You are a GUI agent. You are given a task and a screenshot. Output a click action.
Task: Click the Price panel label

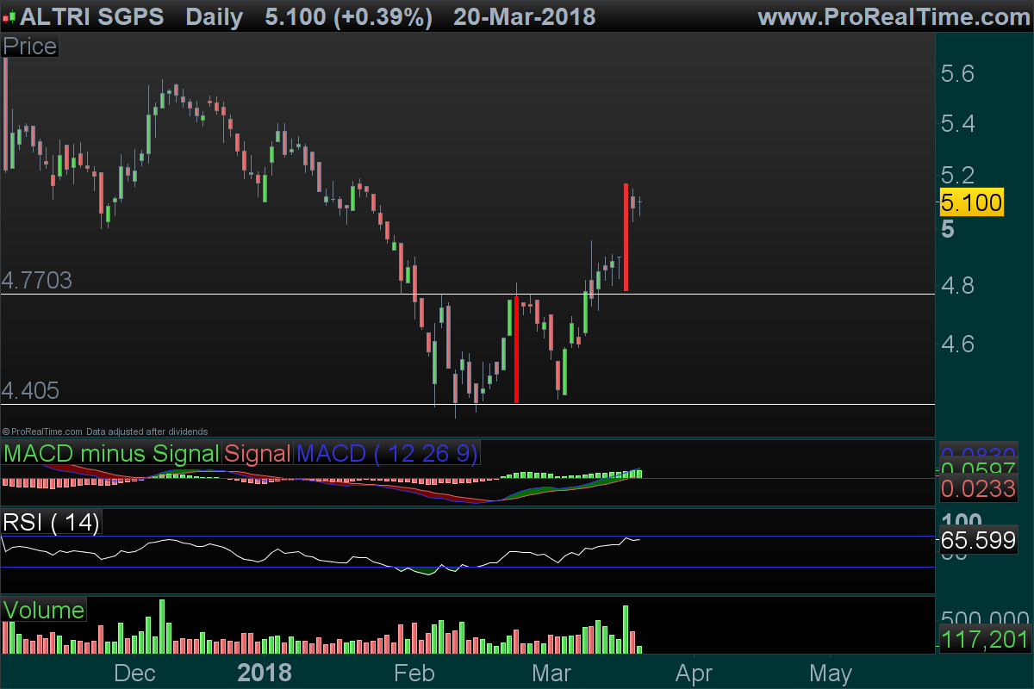point(30,47)
